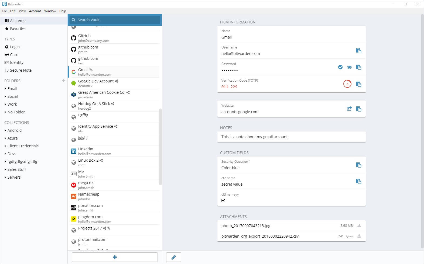Open the View menu
The image size is (424, 264).
click(x=22, y=11)
